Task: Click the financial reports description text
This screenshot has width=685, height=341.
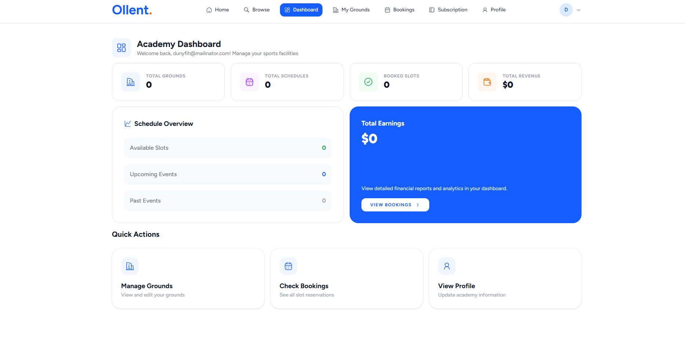Action: point(434,189)
